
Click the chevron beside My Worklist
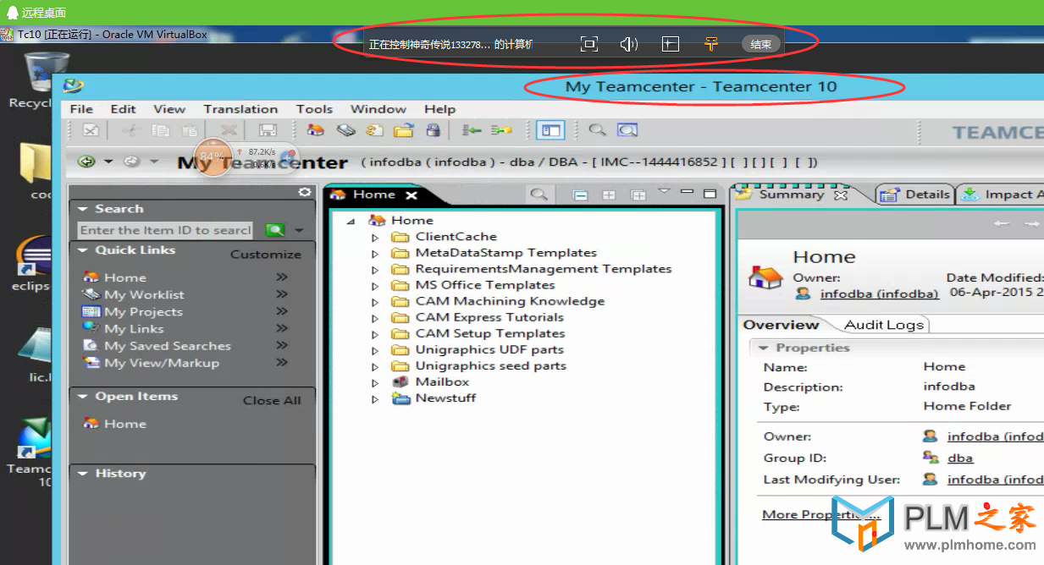(282, 294)
